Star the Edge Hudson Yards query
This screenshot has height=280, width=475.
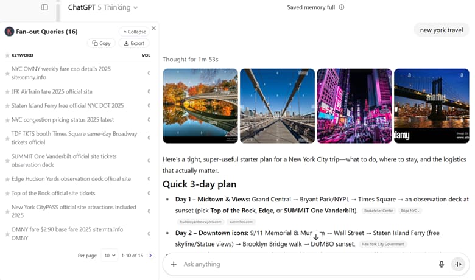[7, 179]
